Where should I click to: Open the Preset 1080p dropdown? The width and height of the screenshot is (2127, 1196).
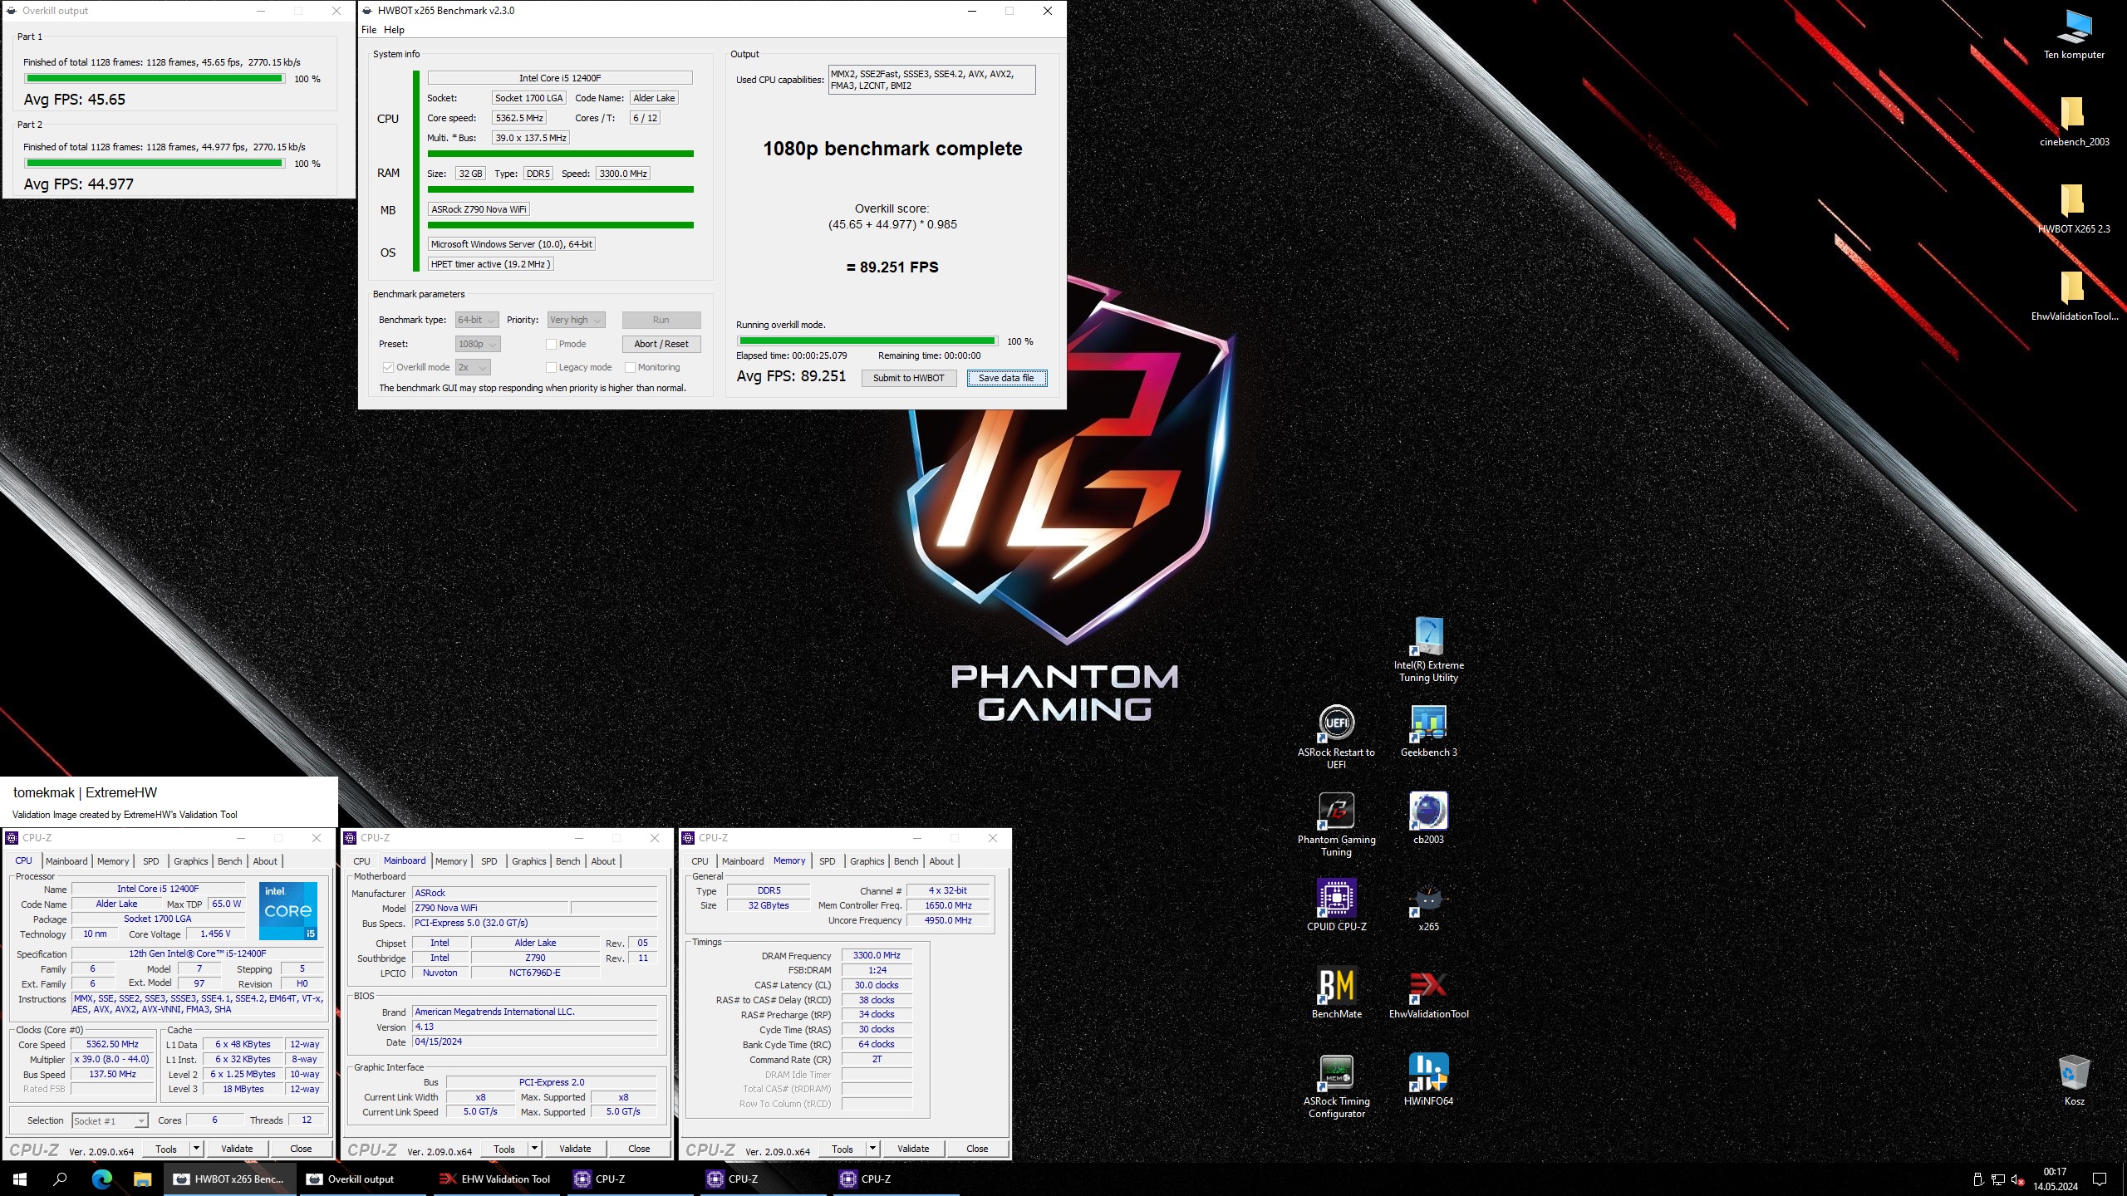[478, 344]
